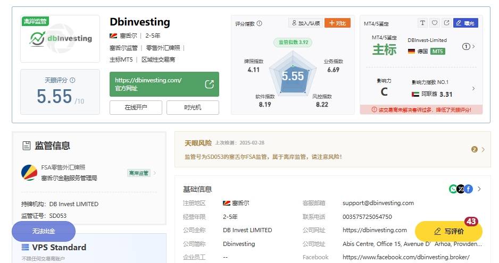Click the 离岸监管 tag on logo card
Screen dimensions: 499x263
[x=35, y=21]
